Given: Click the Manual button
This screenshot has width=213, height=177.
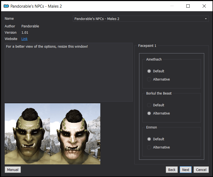Looking at the screenshot, I should click(13, 170).
